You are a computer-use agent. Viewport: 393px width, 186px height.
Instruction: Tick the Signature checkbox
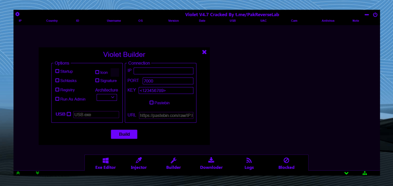pyautogui.click(x=97, y=81)
